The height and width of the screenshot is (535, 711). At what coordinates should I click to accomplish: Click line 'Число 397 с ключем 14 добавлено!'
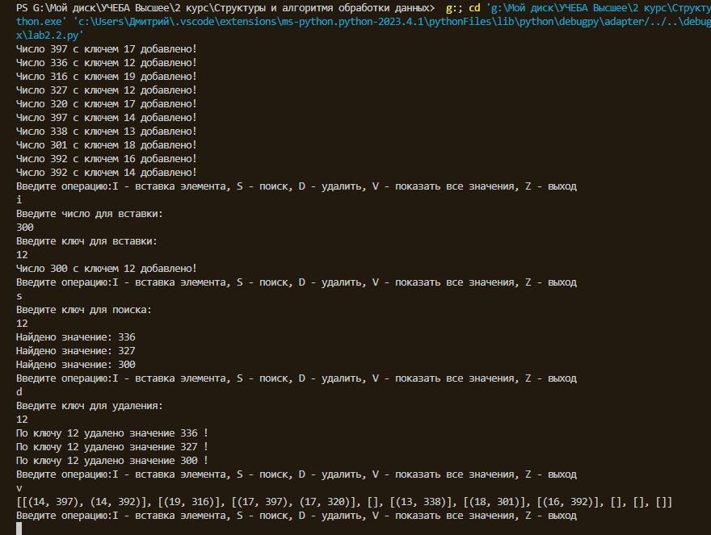pyautogui.click(x=107, y=118)
